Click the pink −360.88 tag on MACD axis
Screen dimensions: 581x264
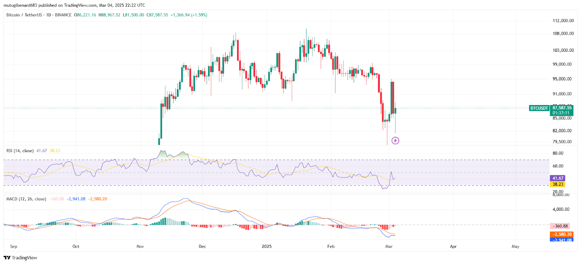coord(560,226)
